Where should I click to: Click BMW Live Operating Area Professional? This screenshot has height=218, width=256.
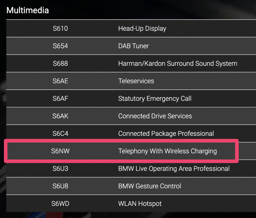174,168
